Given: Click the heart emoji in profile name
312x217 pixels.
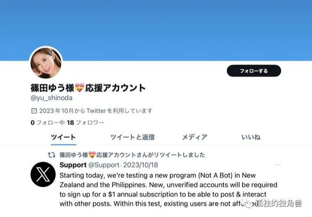Looking at the screenshot, I should 79,88.
